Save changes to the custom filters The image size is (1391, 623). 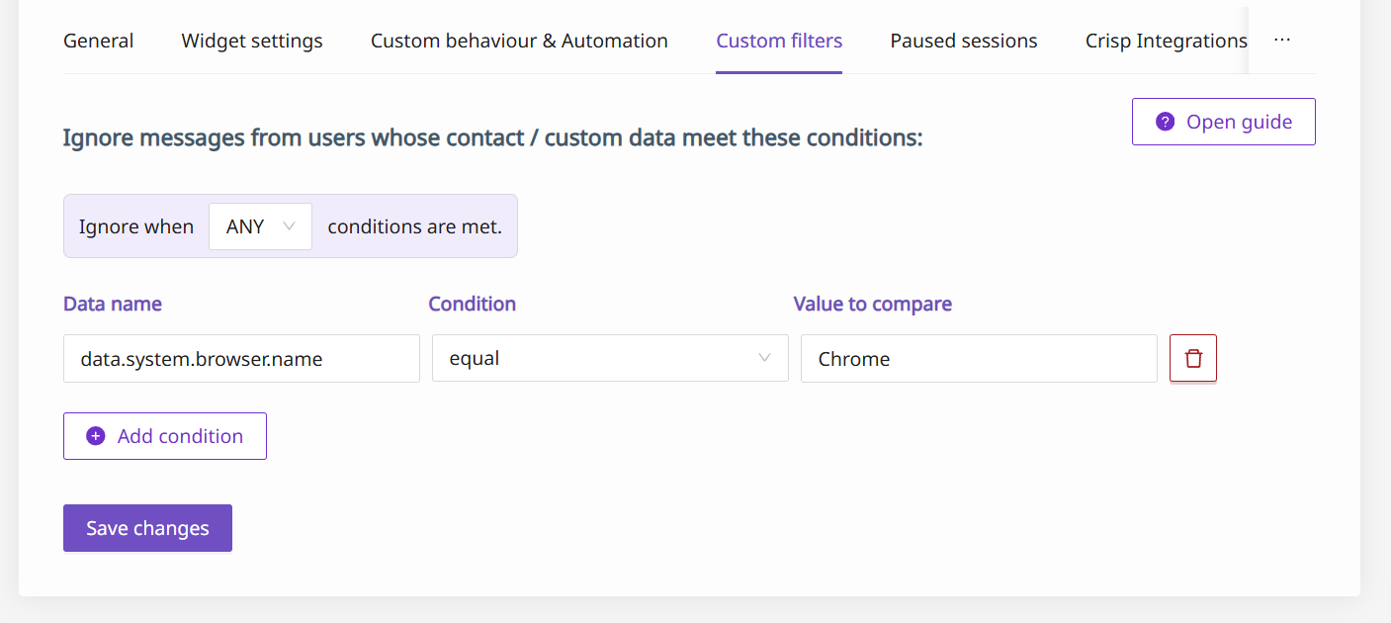147,528
